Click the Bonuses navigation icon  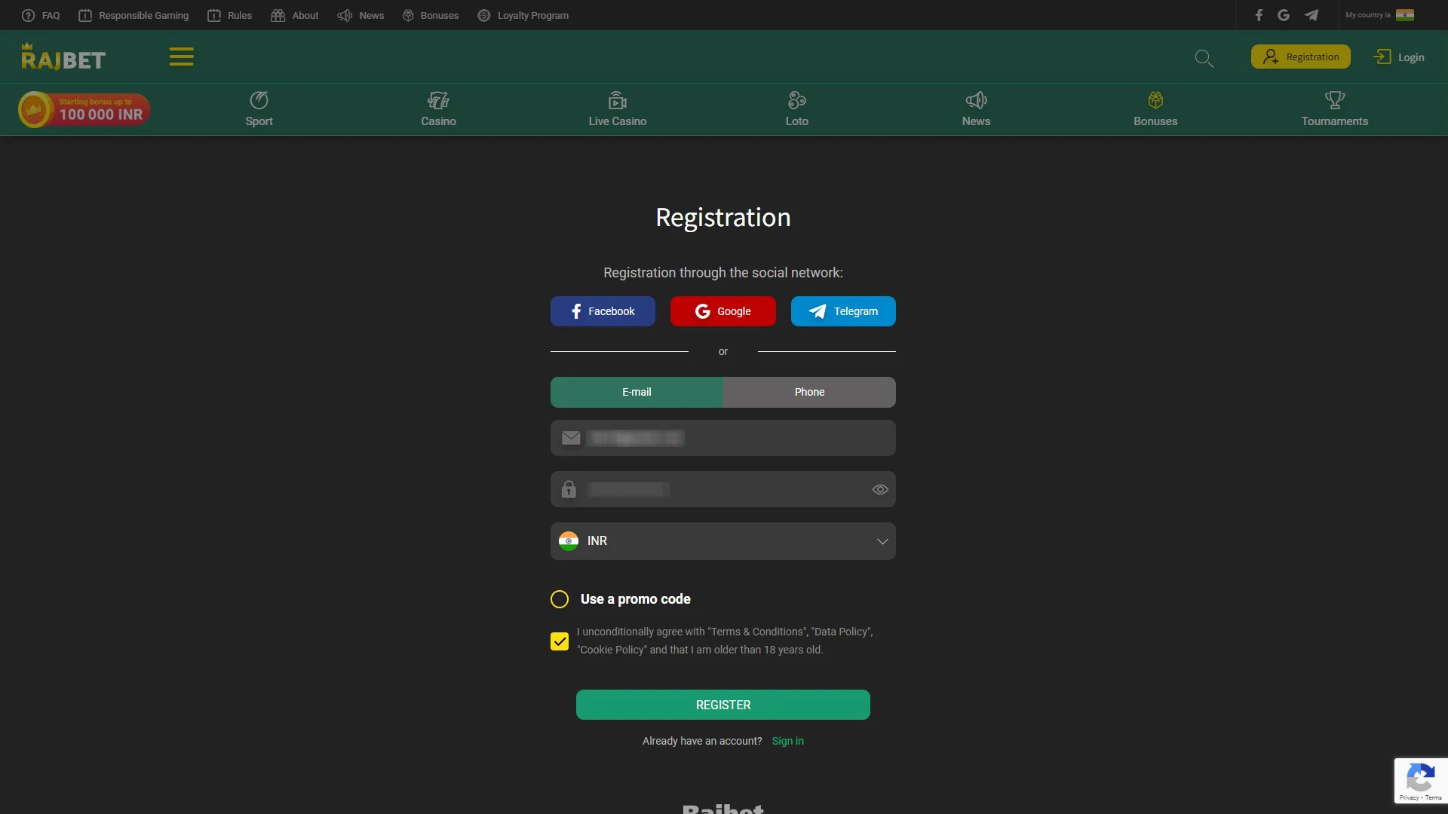[x=1155, y=99]
